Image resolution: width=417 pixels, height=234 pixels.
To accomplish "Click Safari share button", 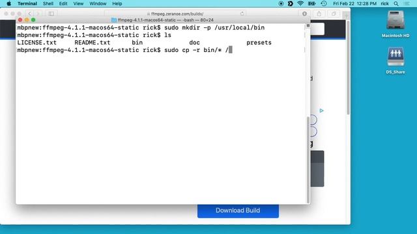I will tap(319, 14).
